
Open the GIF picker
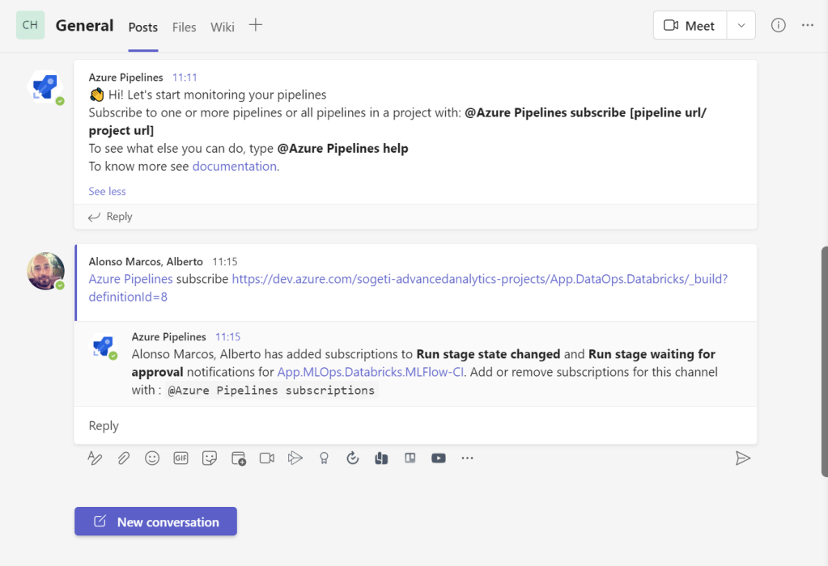180,458
